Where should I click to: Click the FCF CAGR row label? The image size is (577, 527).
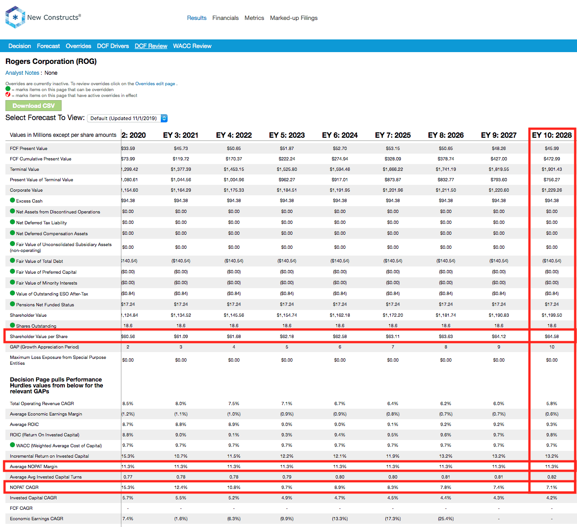point(21,508)
